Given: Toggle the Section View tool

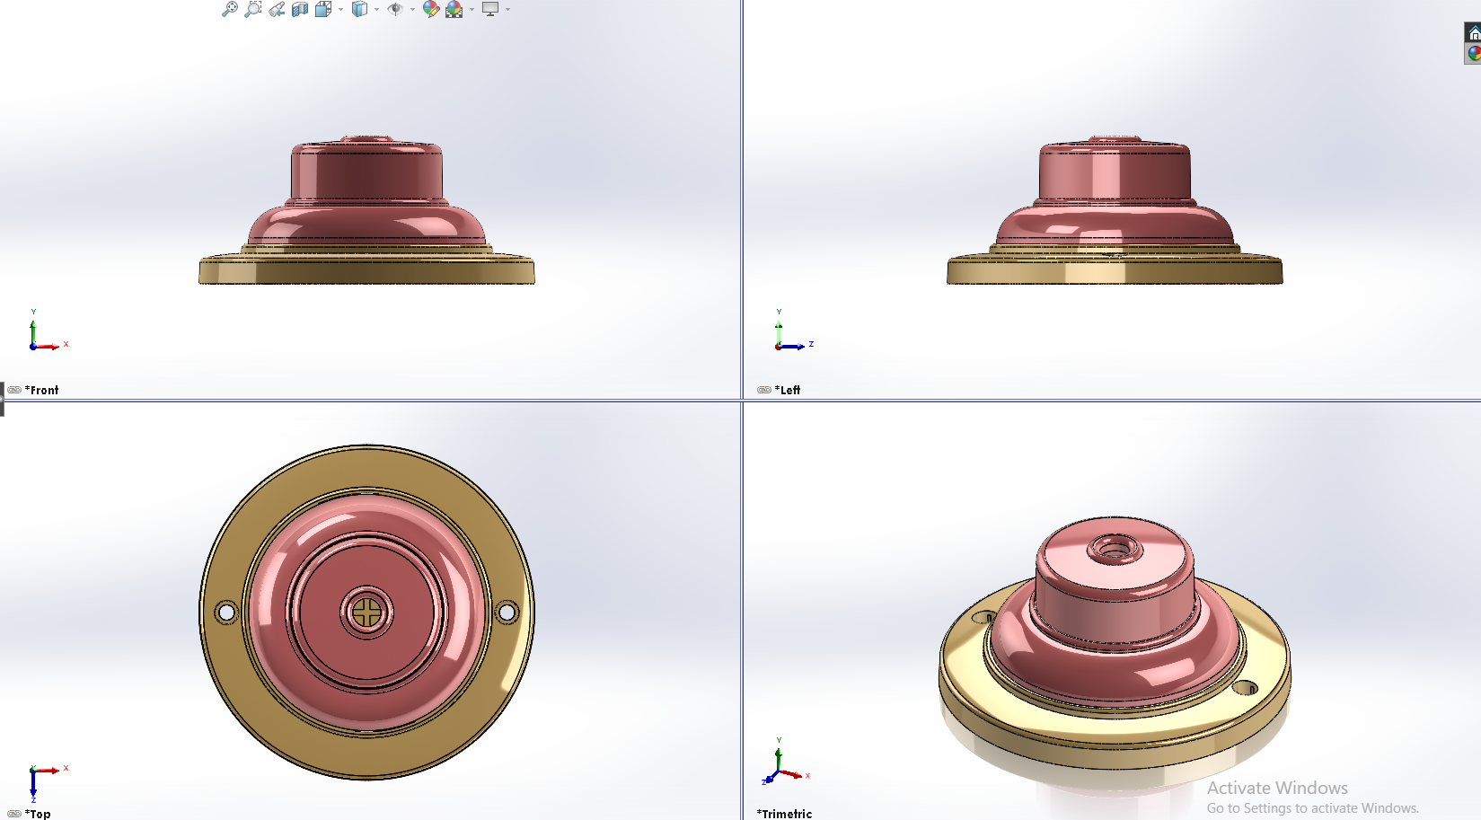Looking at the screenshot, I should (300, 9).
